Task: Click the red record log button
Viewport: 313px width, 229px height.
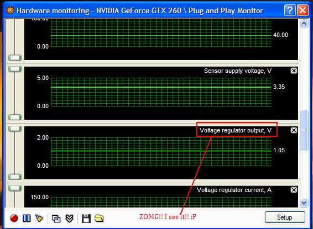Action: 14,218
